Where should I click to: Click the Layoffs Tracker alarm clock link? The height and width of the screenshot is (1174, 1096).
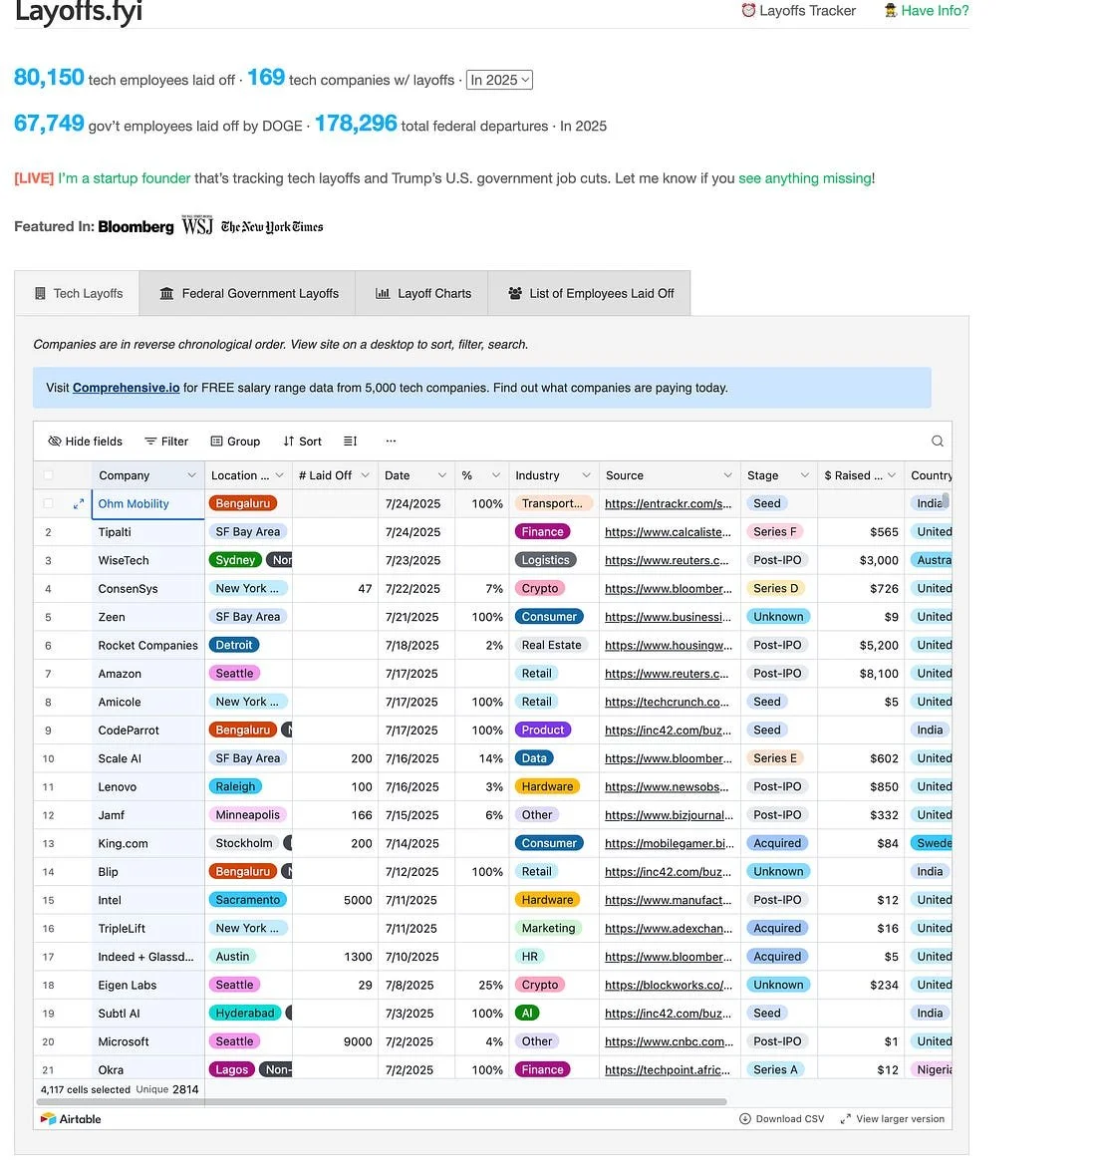(798, 11)
